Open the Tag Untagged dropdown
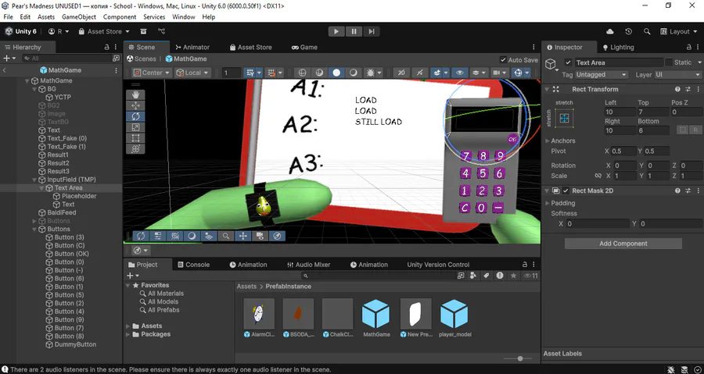Screen dimensions: 704x374 point(602,75)
